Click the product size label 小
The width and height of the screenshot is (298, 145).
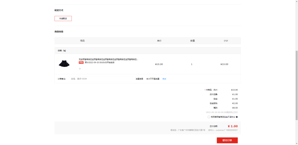pos(80,69)
